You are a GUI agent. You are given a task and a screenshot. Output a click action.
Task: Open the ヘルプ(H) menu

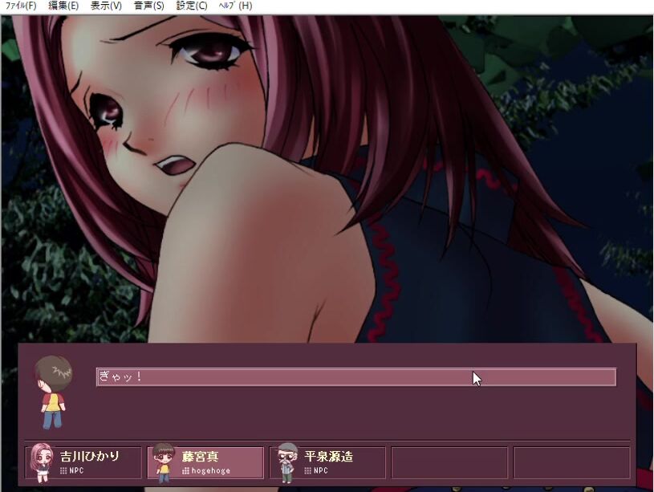[x=235, y=6]
